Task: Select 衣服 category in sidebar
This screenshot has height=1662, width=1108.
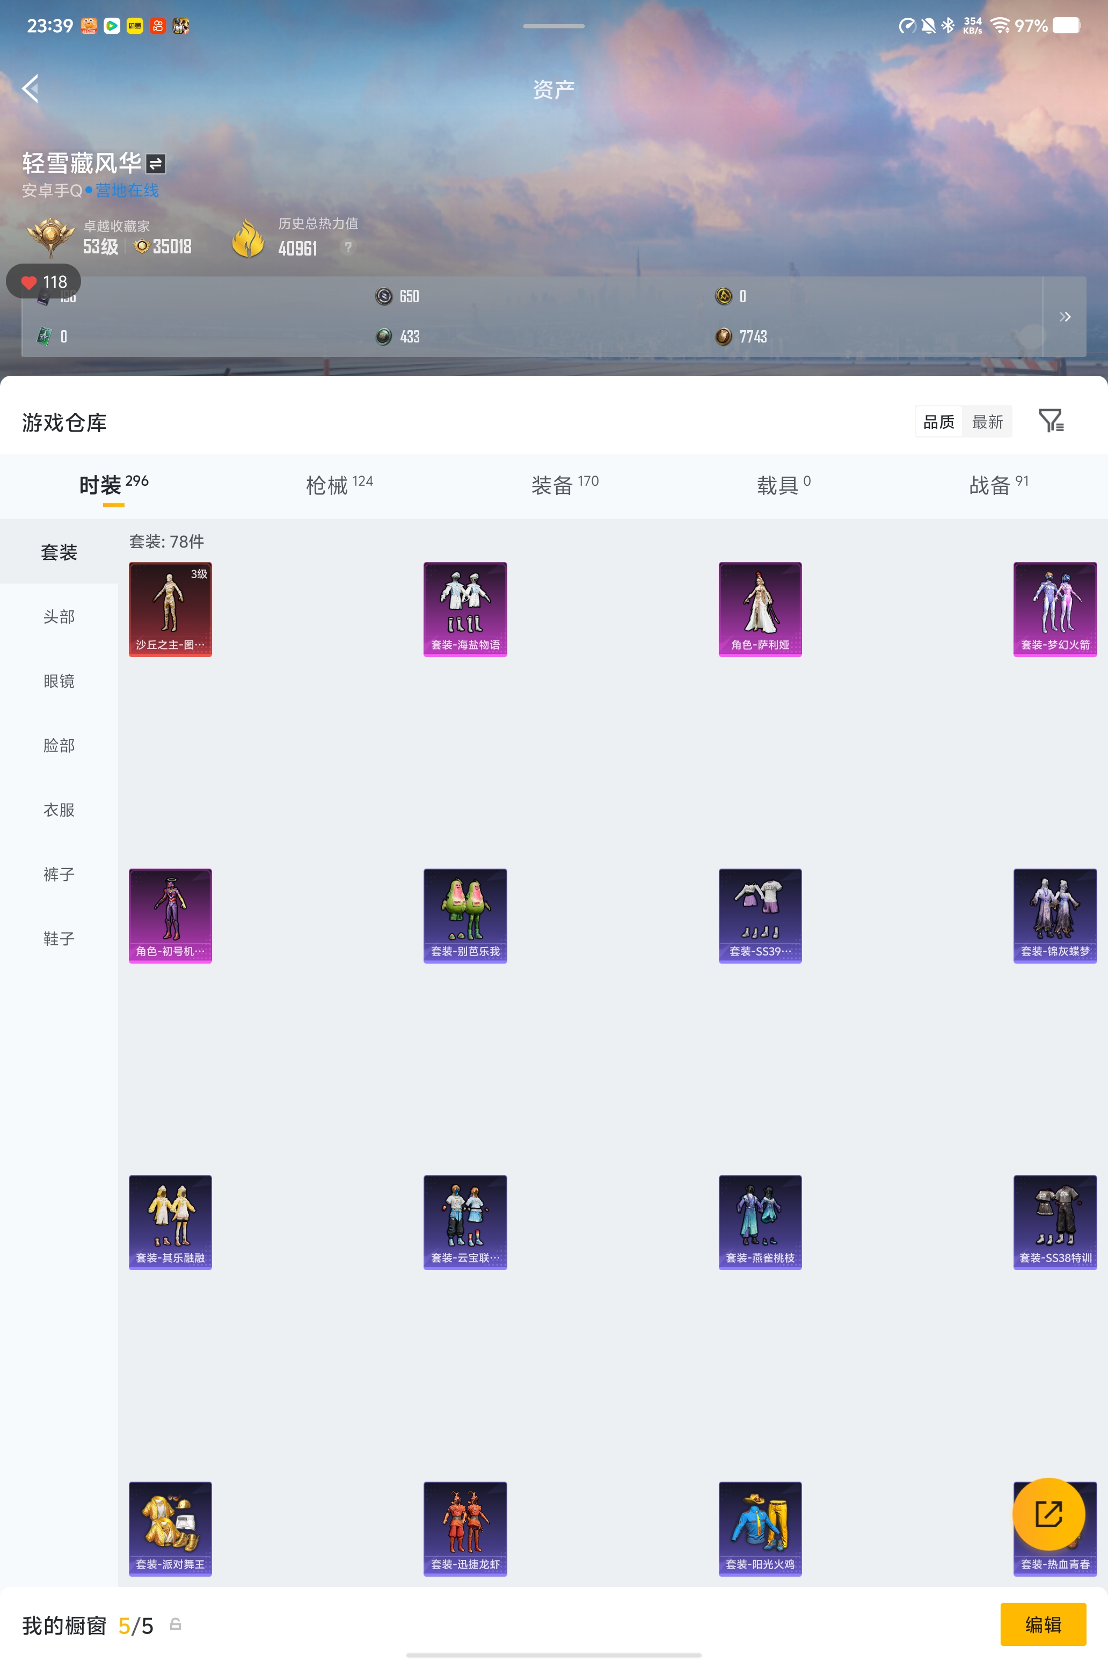Action: [x=59, y=810]
